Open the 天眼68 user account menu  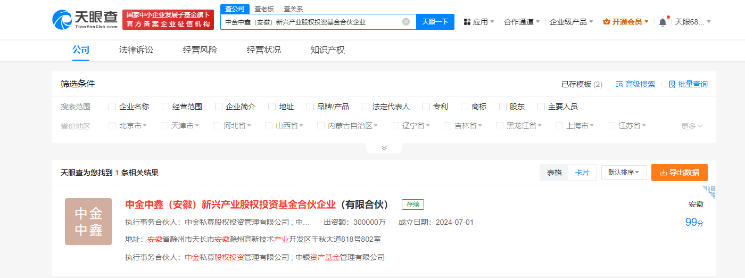click(x=693, y=22)
